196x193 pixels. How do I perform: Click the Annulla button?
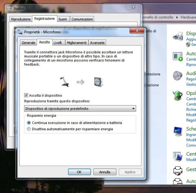point(105,172)
